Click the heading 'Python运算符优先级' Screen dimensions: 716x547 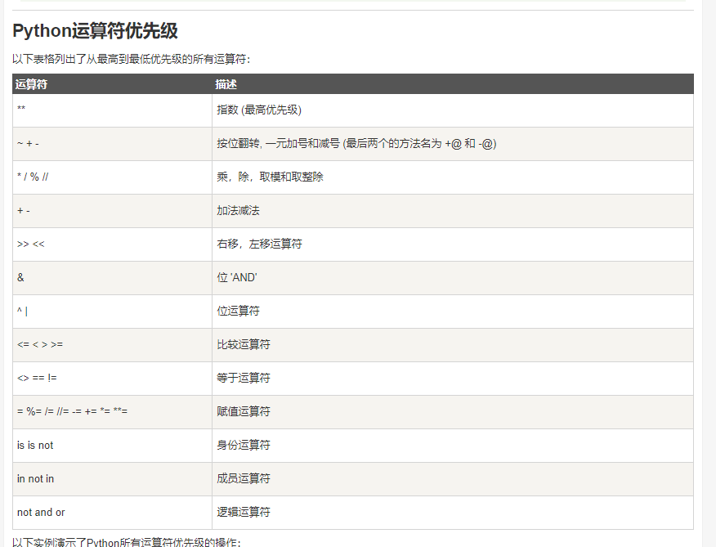95,31
